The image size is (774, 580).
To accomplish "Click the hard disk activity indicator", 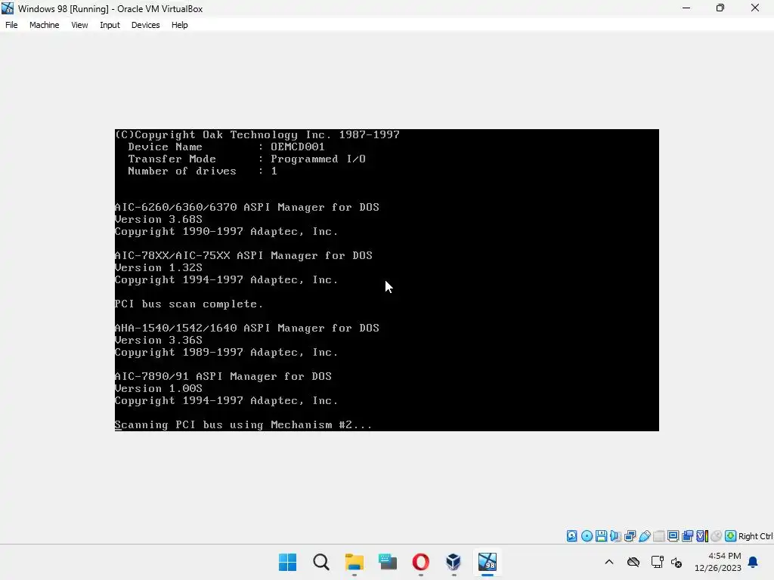I will (x=571, y=536).
